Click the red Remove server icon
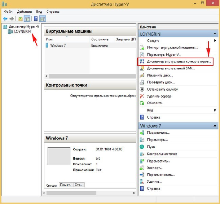The width and height of the screenshot is (220, 204). [142, 96]
